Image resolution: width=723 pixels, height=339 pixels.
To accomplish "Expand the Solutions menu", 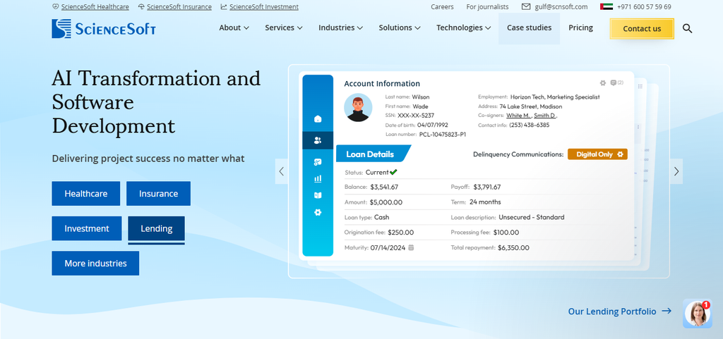I will click(x=400, y=27).
